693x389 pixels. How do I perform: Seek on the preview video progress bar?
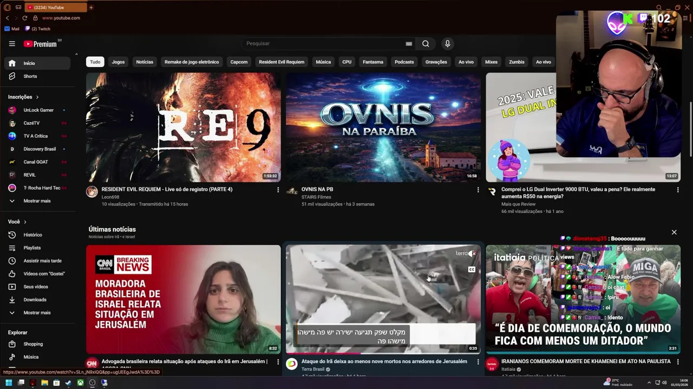tap(383, 353)
